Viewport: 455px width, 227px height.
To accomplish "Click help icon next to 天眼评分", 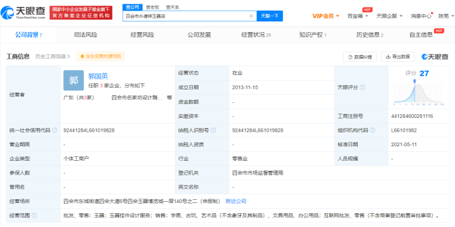I will (x=363, y=88).
